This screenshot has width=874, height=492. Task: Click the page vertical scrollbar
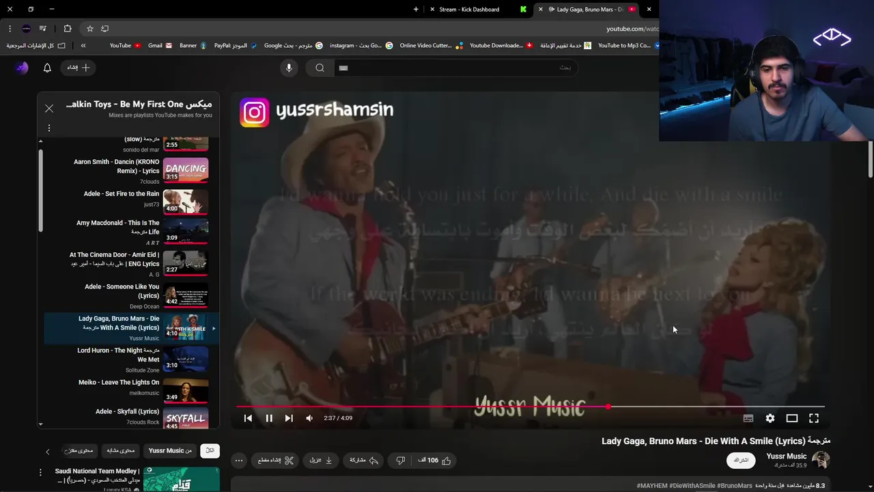coord(871,159)
